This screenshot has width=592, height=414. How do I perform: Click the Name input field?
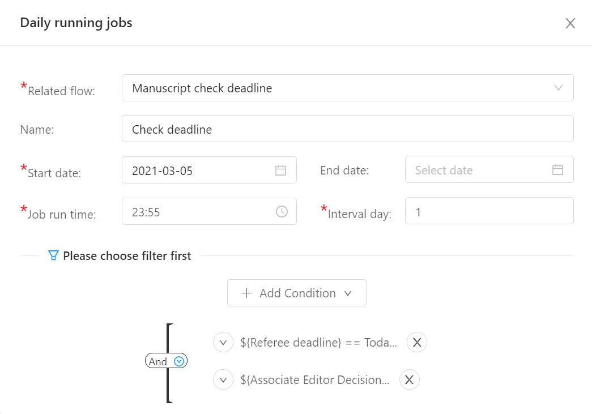pyautogui.click(x=348, y=129)
